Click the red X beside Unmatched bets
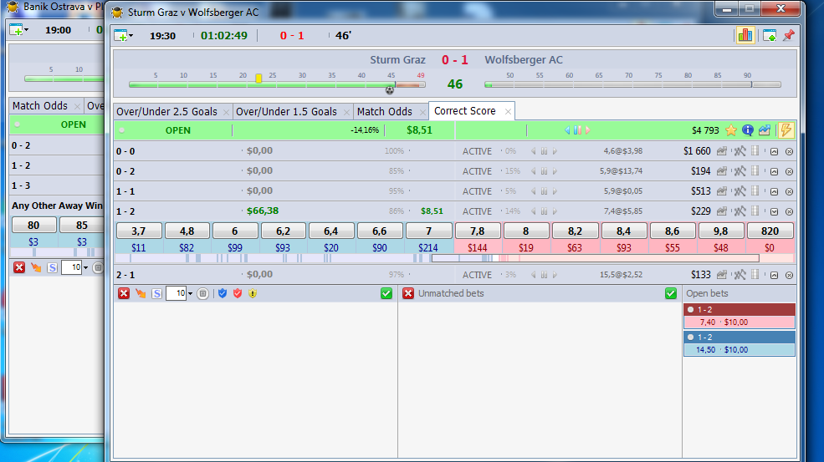This screenshot has width=824, height=462. pos(408,293)
